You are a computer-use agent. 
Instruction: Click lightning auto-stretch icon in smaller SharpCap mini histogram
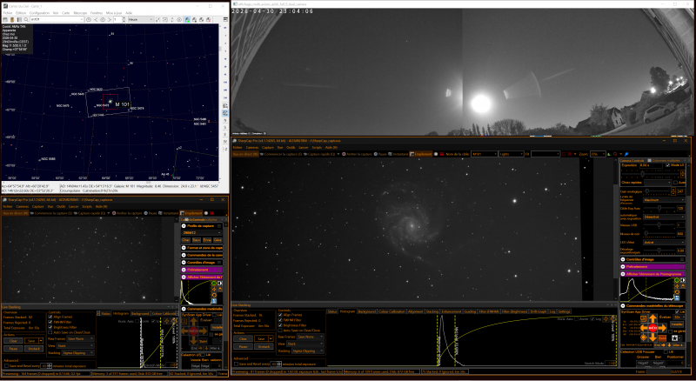[x=214, y=289]
